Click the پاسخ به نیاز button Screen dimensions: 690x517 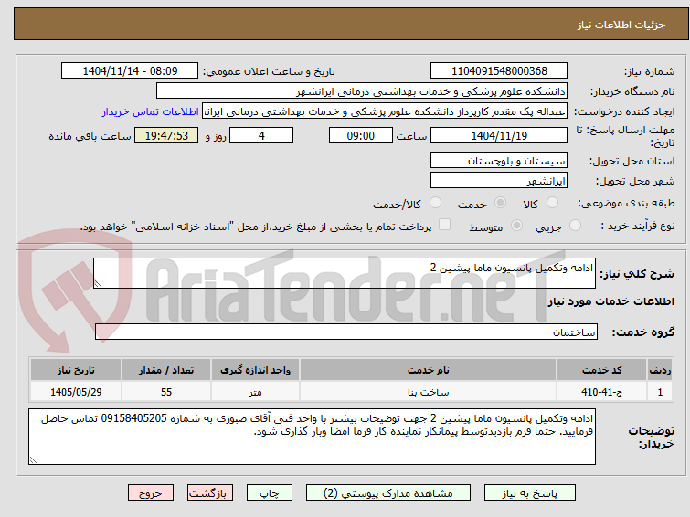click(530, 493)
